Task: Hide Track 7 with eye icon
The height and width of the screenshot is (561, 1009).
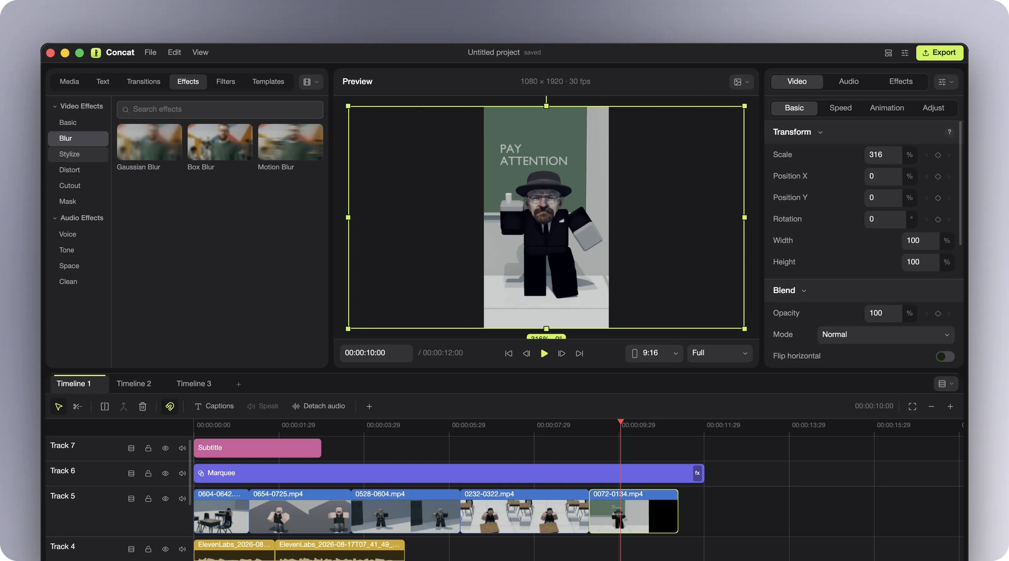Action: pyautogui.click(x=165, y=448)
